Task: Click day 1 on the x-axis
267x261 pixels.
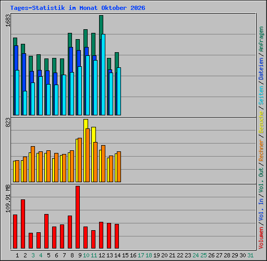Action: pyautogui.click(x=17, y=255)
